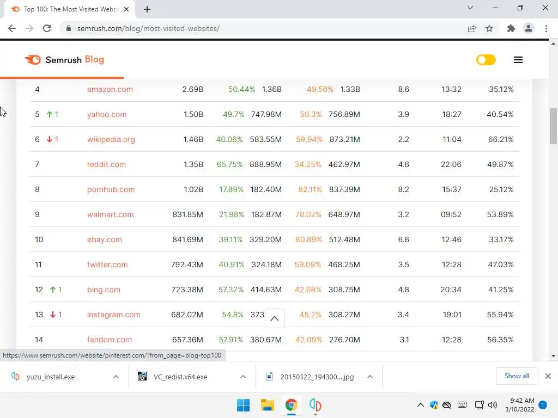This screenshot has height=418, width=558.
Task: Click instagram.com rank down arrow
Action: click(53, 315)
